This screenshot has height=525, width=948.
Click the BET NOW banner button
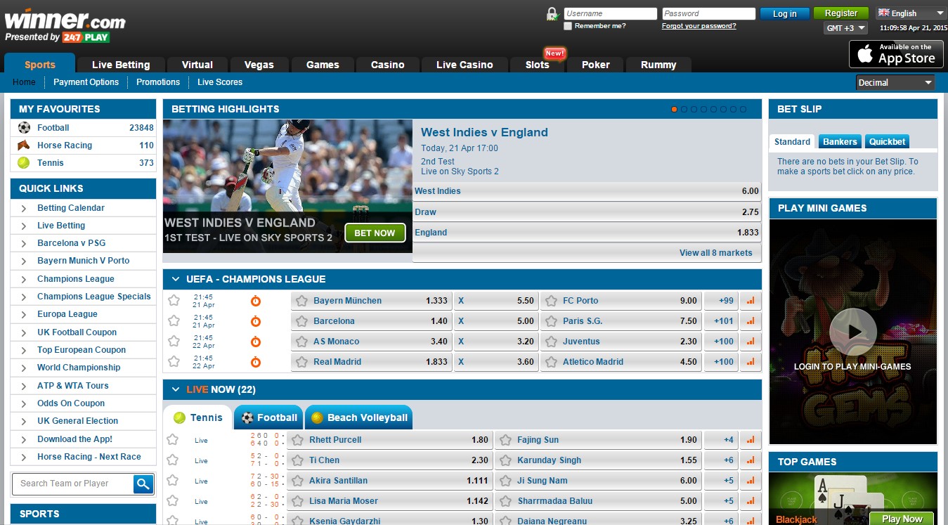pos(375,233)
